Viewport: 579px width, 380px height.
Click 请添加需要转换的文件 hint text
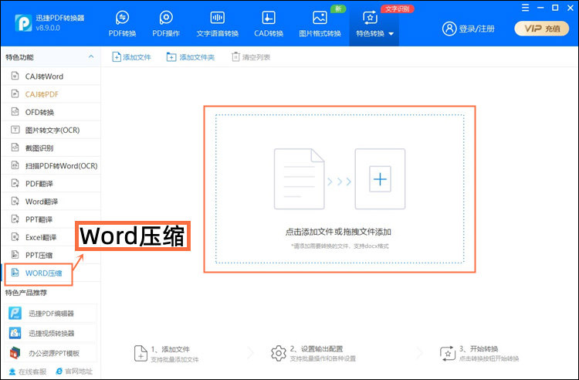tap(340, 246)
